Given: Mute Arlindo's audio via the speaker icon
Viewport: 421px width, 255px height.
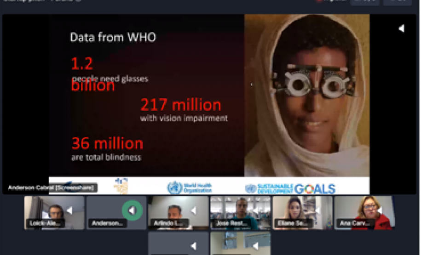Looking at the screenshot, I should tap(194, 210).
